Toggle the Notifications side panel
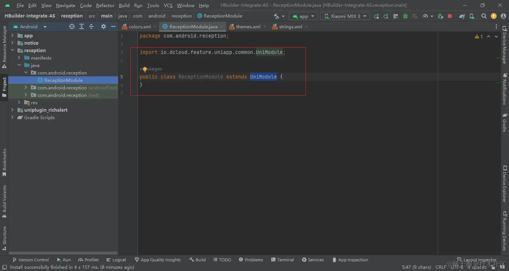Image resolution: width=509 pixels, height=271 pixels. pyautogui.click(x=505, y=89)
